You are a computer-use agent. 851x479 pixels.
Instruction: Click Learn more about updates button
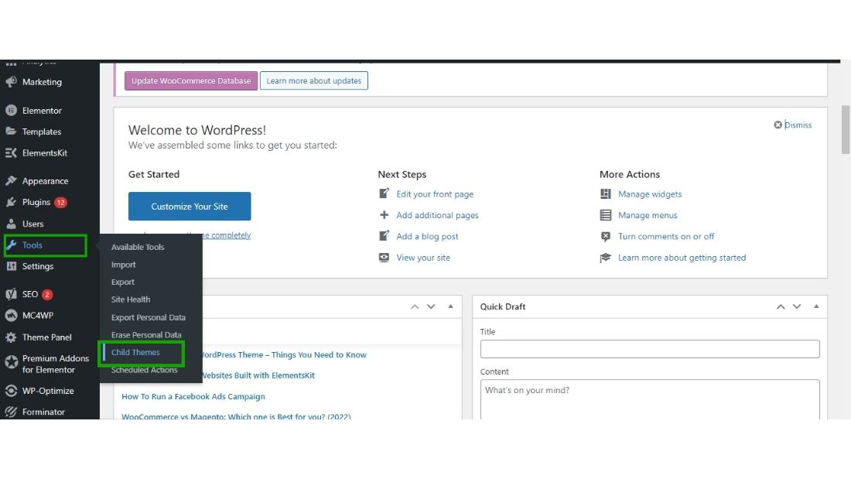tap(313, 81)
